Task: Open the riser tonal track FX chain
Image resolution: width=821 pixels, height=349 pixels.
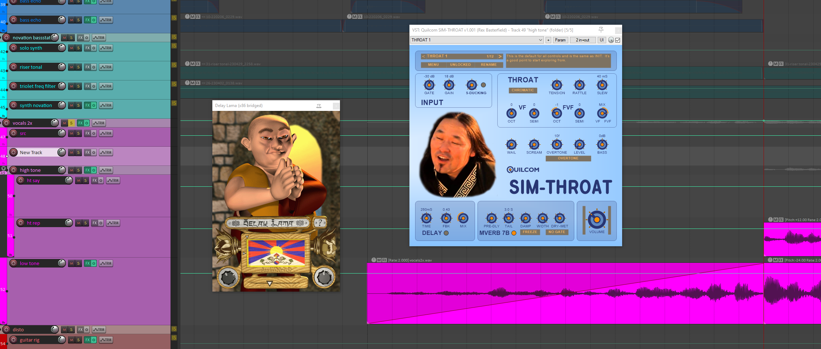Action: [88, 67]
